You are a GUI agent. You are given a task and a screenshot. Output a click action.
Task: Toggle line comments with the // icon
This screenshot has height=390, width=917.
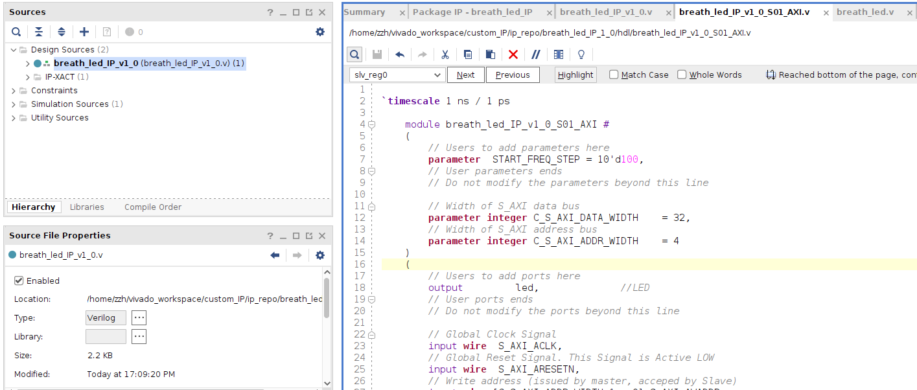pos(536,54)
